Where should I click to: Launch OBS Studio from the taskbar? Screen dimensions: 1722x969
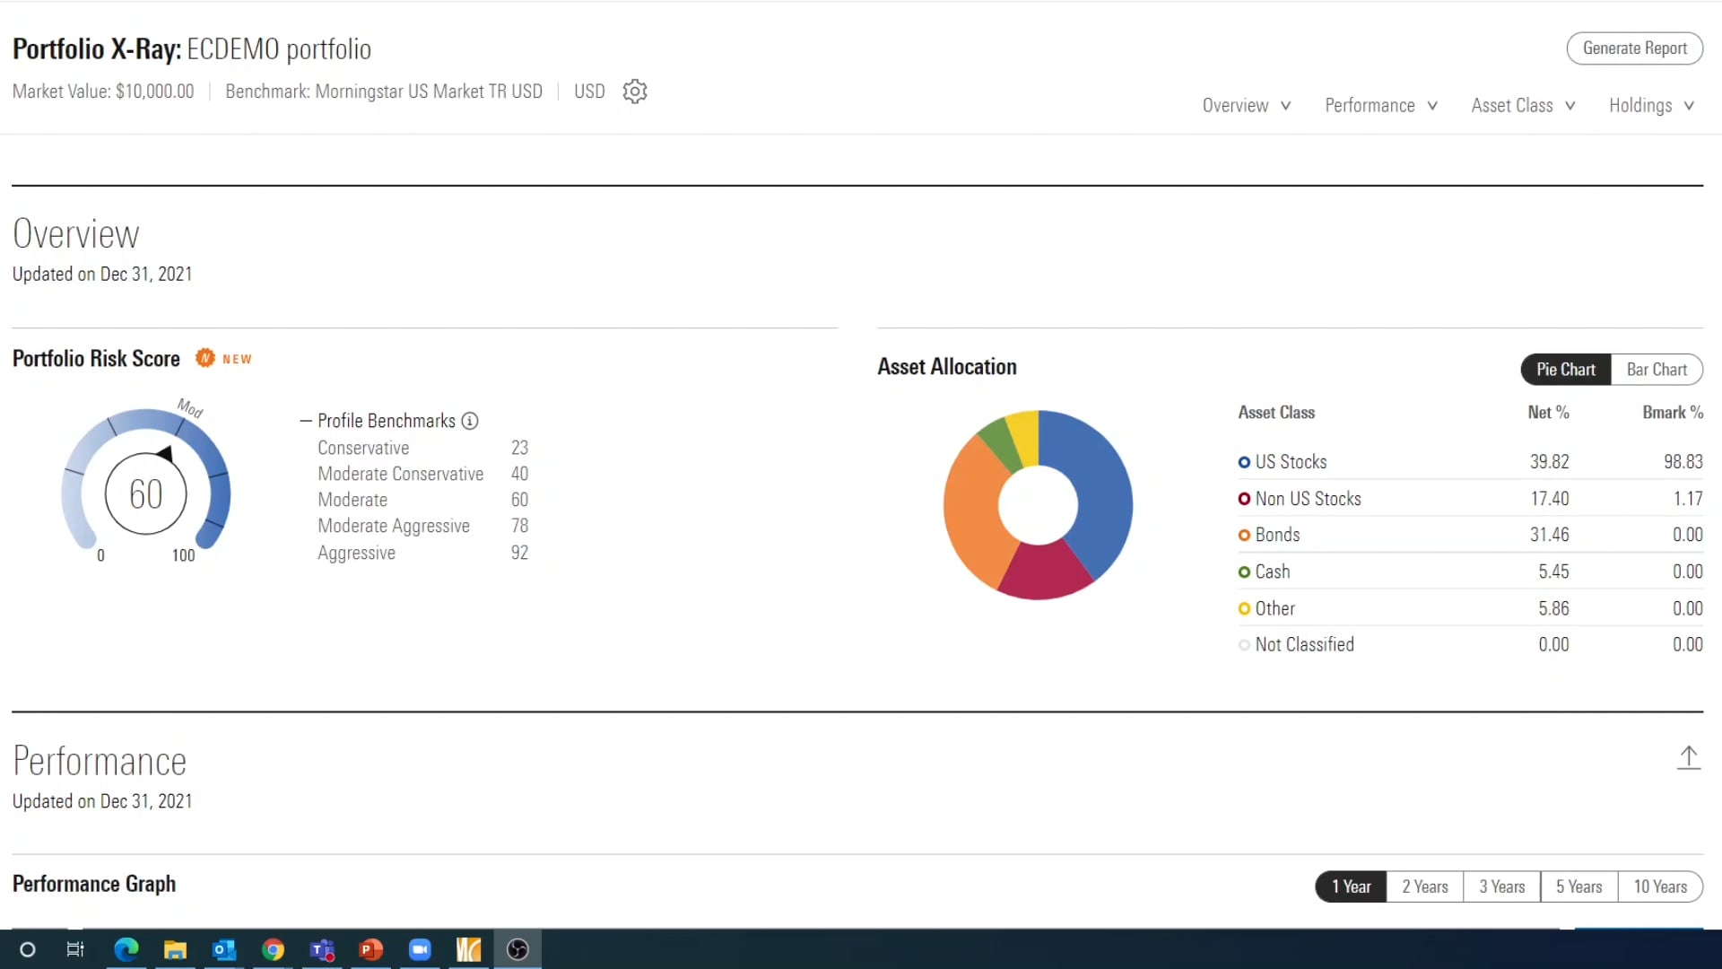coord(517,949)
